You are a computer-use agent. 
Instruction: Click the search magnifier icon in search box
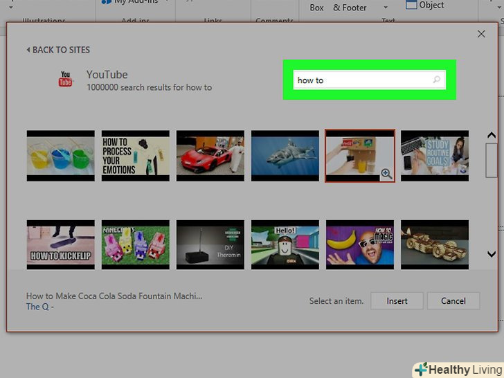pyautogui.click(x=436, y=80)
